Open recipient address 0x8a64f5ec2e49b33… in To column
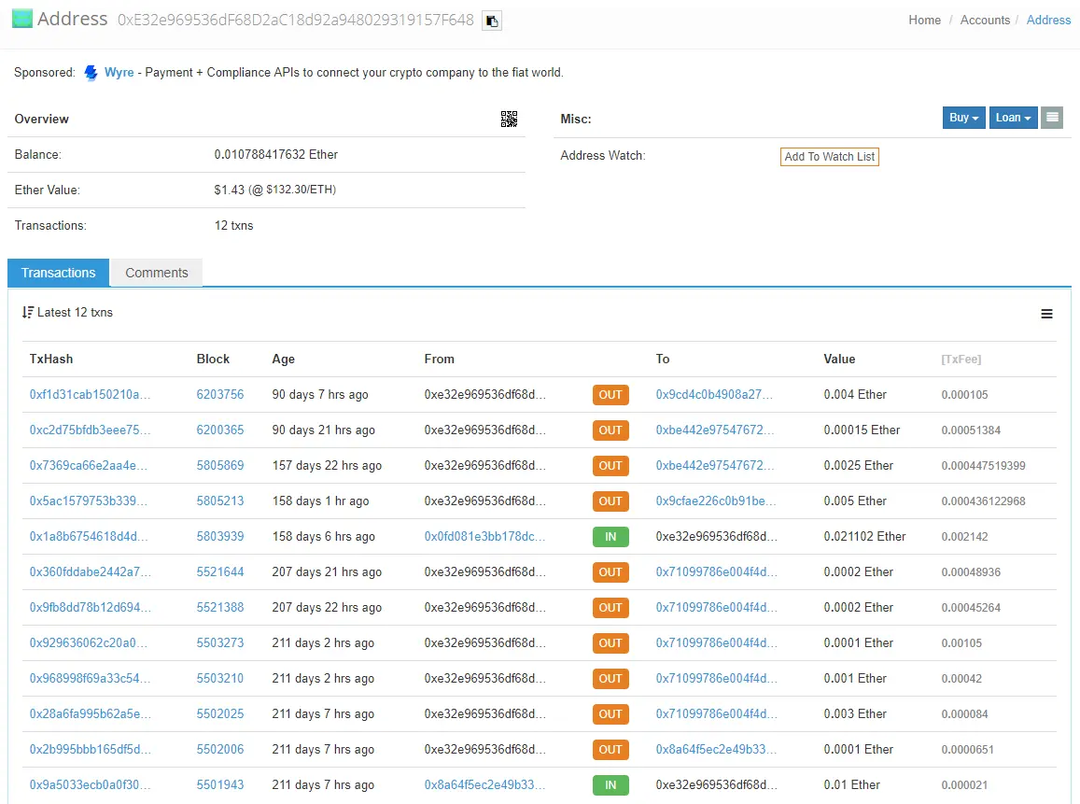Screen dimensions: 1080x804 tap(716, 750)
